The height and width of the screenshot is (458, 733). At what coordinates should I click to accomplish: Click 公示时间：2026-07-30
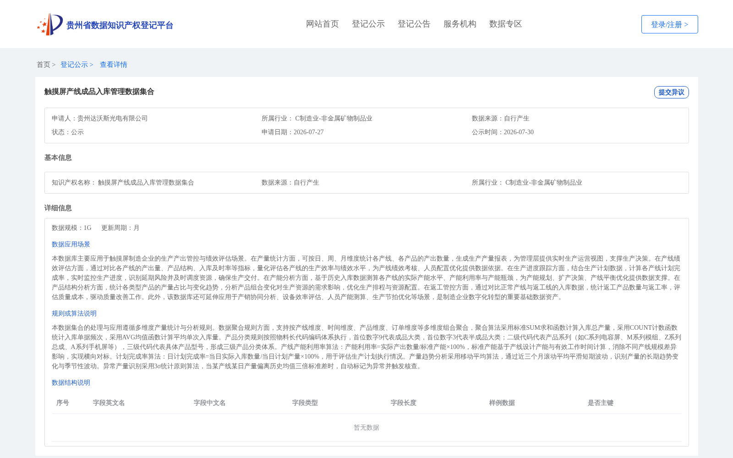tap(503, 132)
